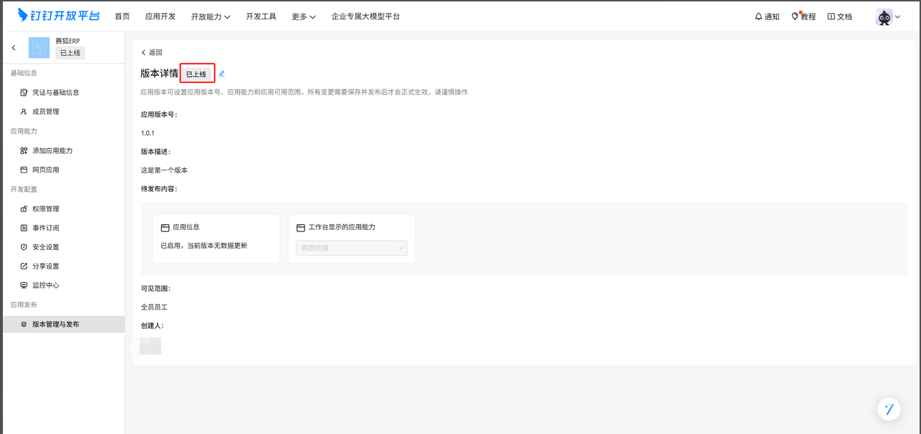Click the 赛狐ERP app logo thumbnail

point(39,47)
